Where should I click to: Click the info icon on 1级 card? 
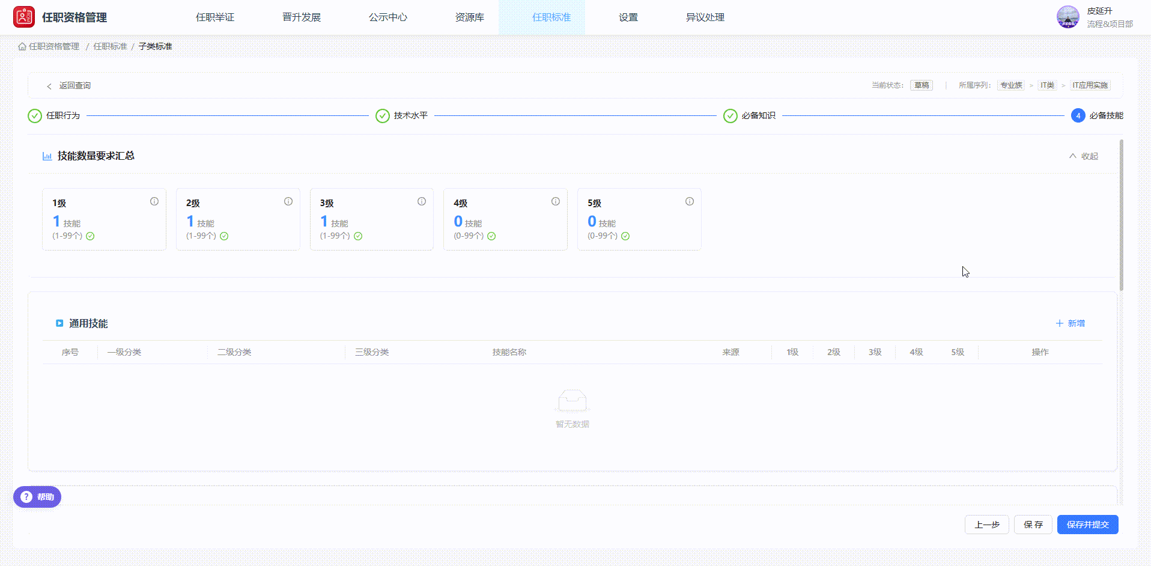pos(154,202)
